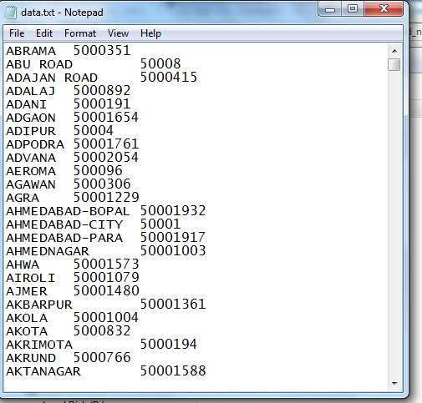This screenshot has height=403, width=422.
Task: Click the number 50001003
Action: (x=173, y=251)
